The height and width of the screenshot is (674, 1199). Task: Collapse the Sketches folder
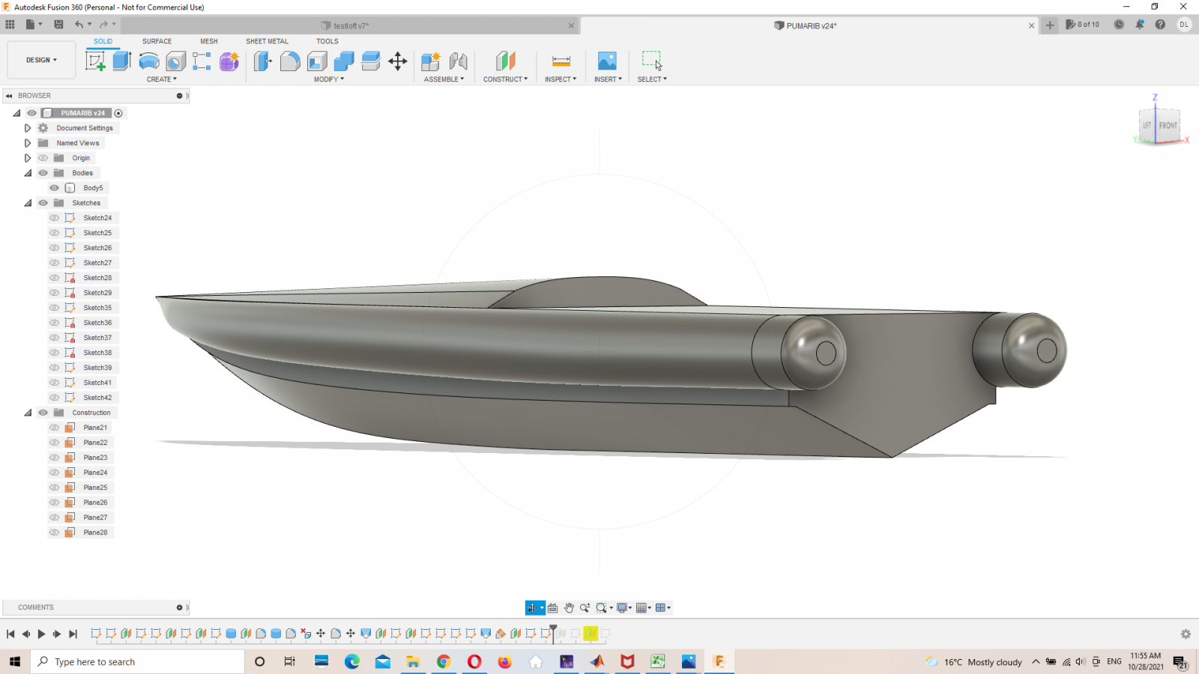pos(28,203)
